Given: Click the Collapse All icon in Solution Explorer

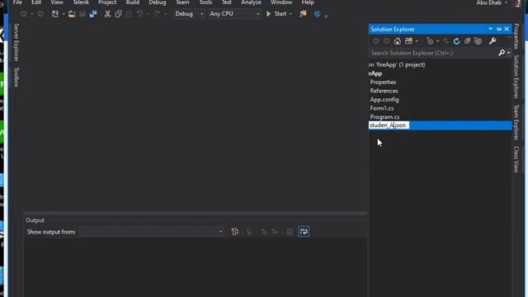Looking at the screenshot, I should [x=467, y=41].
